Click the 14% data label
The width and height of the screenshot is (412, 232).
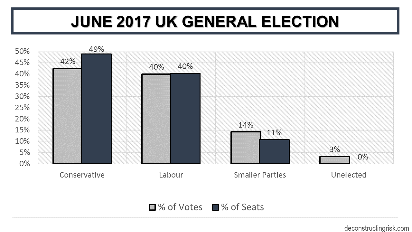[x=246, y=125]
